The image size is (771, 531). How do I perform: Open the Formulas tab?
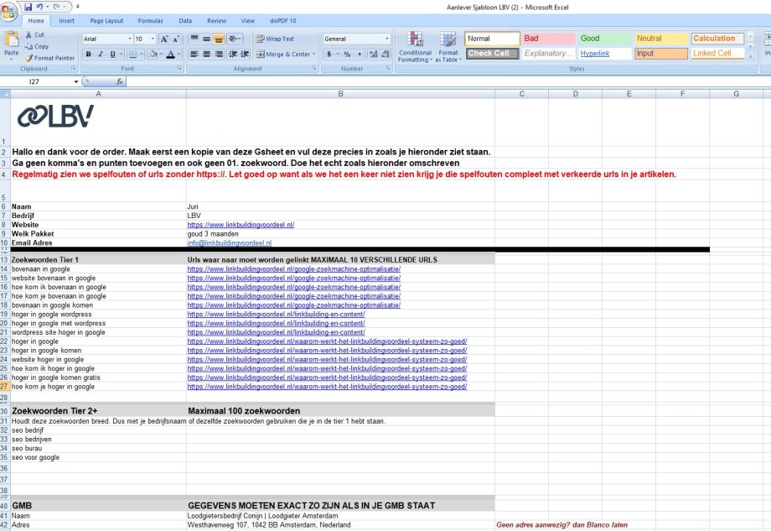point(150,21)
